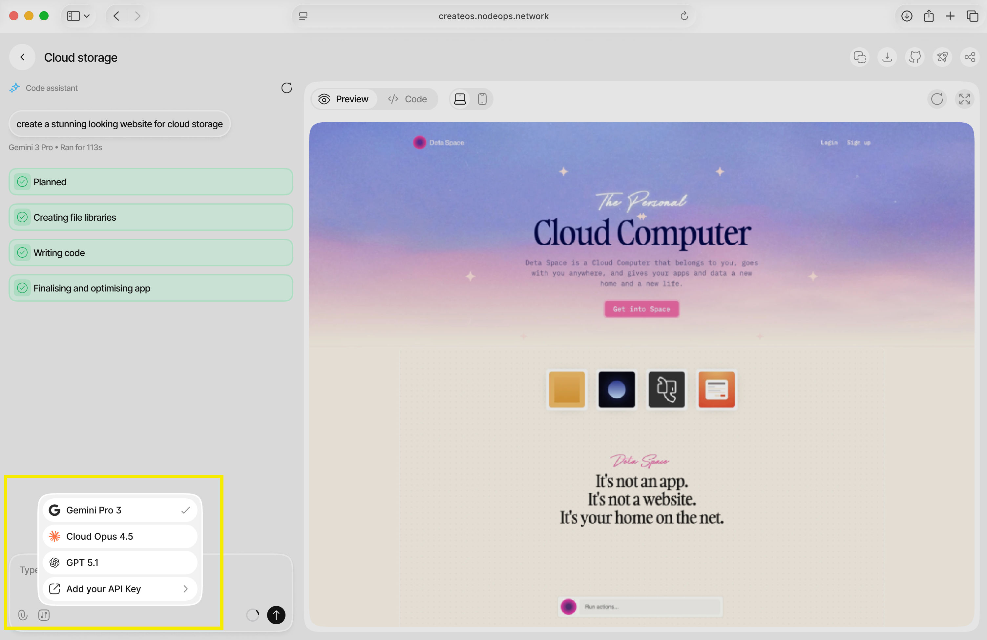Click the download icon in header

click(x=887, y=57)
